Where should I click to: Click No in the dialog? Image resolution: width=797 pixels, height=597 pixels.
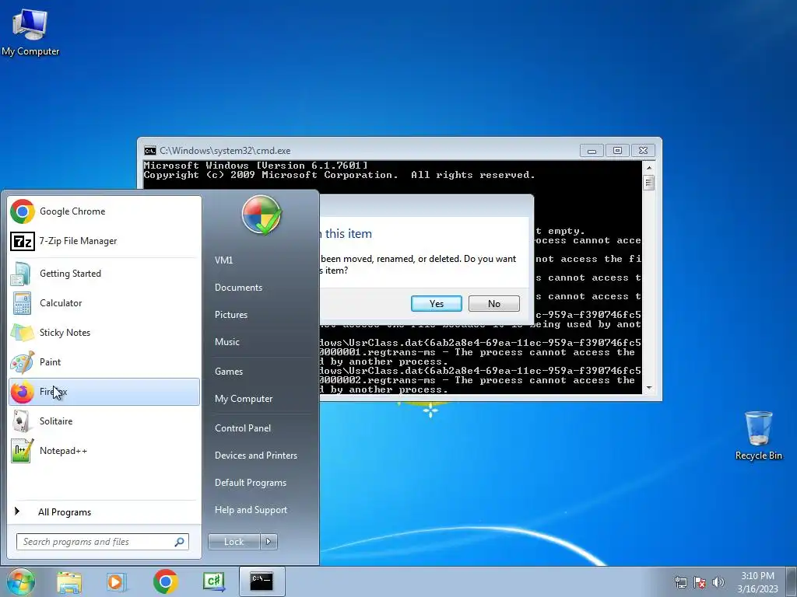tap(494, 304)
